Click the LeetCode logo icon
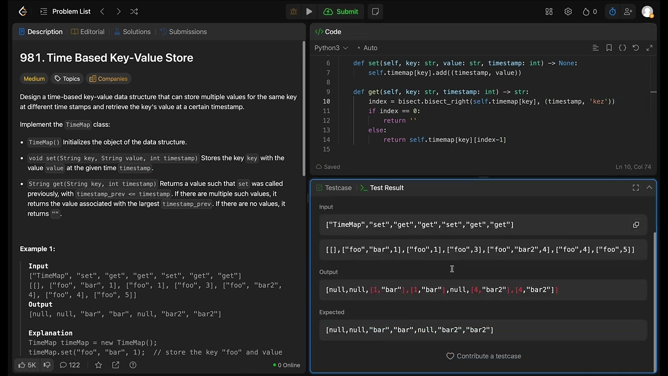This screenshot has width=668, height=376. (x=22, y=11)
